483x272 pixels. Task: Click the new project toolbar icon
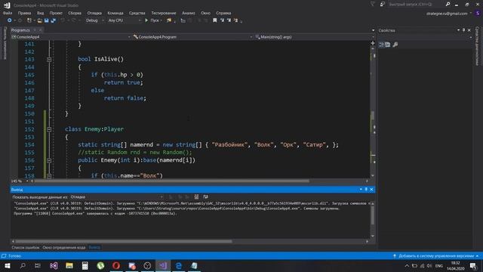pyautogui.click(x=29, y=20)
